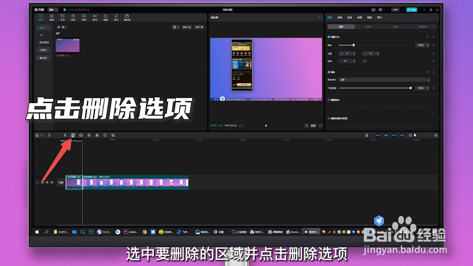Open the 转场 (transitions) panel

(x=95, y=17)
